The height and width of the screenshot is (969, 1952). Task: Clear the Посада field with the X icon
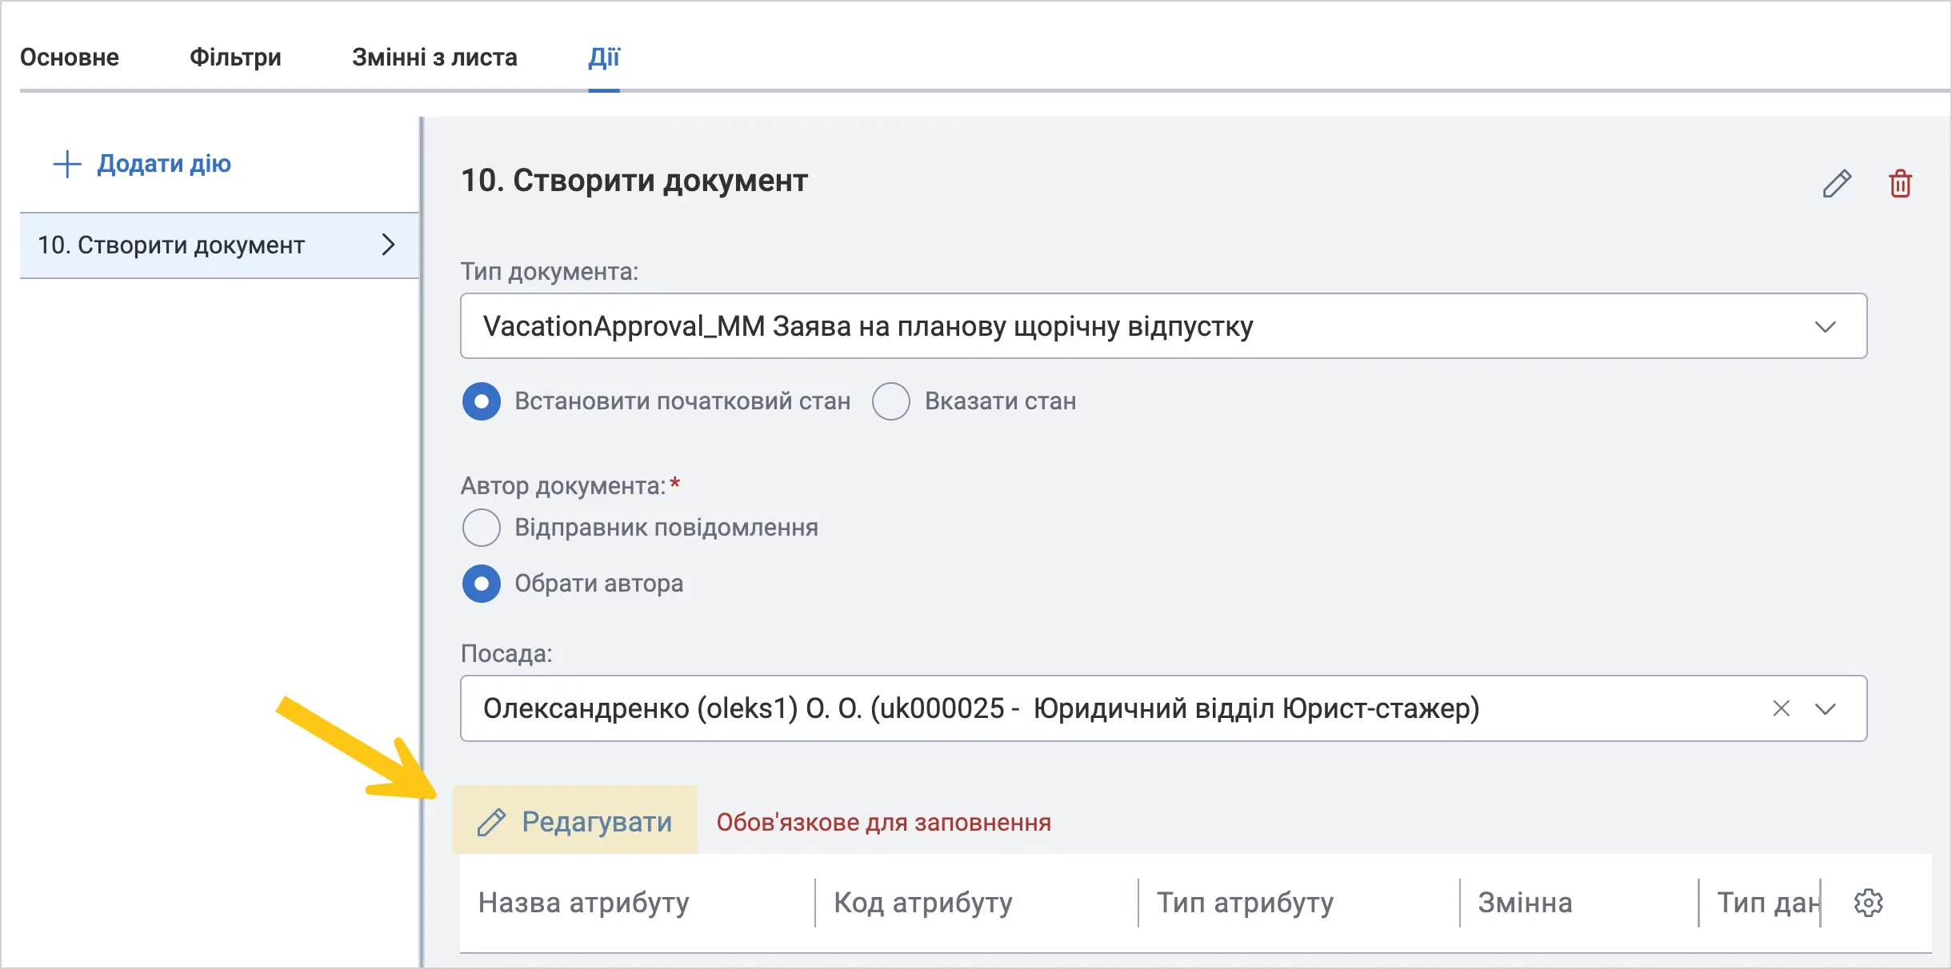click(x=1781, y=708)
